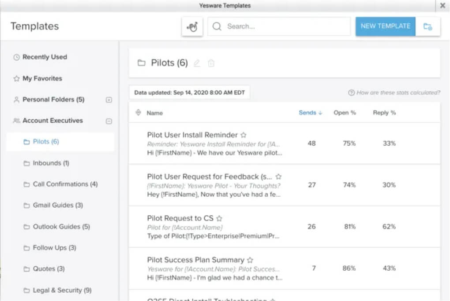450x301 pixels.
Task: Click the 86% open rate value
Action: tap(349, 268)
